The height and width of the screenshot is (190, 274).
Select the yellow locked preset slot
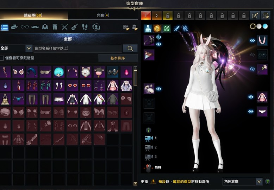168,16
